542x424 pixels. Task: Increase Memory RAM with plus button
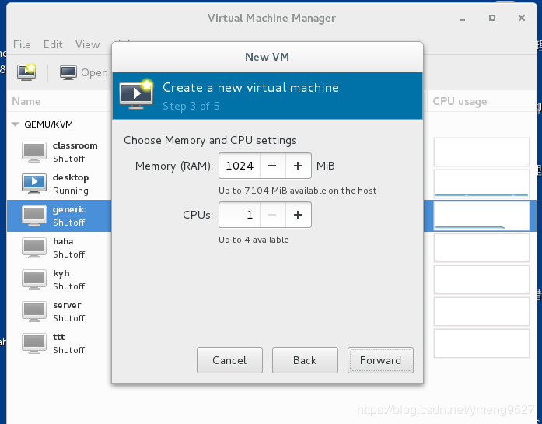[298, 166]
